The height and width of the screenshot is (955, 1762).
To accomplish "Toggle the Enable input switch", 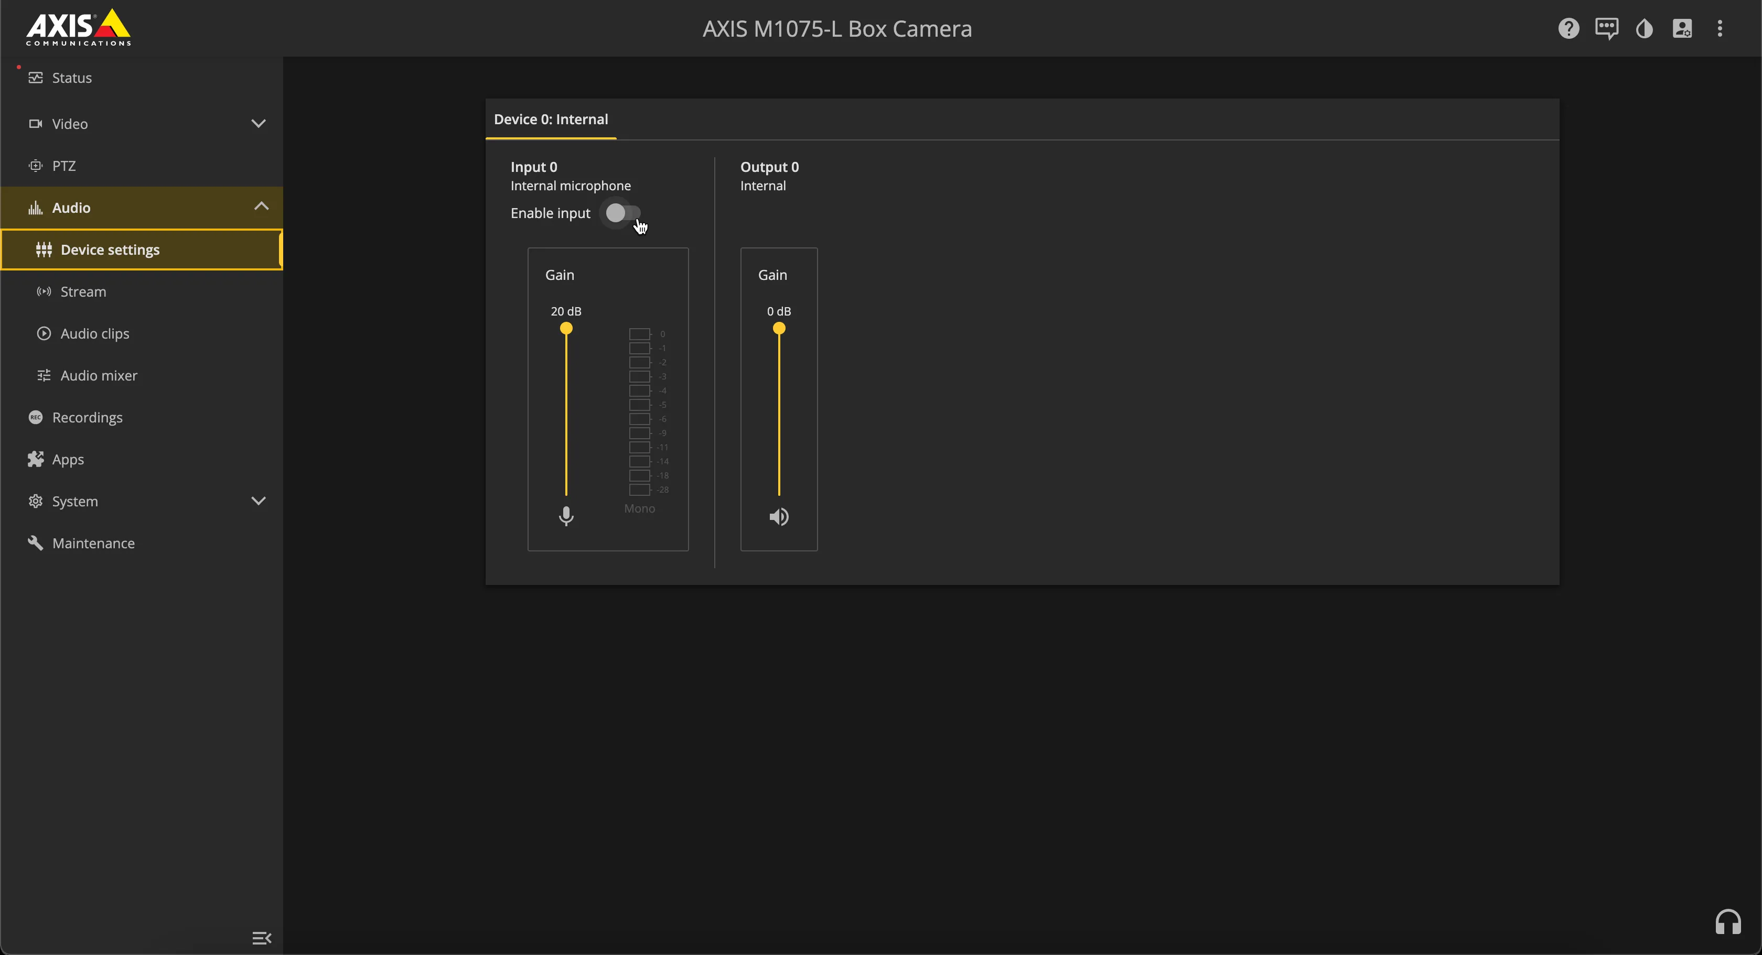I will [622, 213].
